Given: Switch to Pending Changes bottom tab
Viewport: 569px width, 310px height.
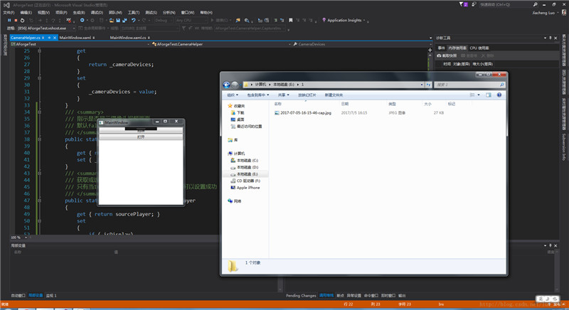Looking at the screenshot, I should coord(301,296).
